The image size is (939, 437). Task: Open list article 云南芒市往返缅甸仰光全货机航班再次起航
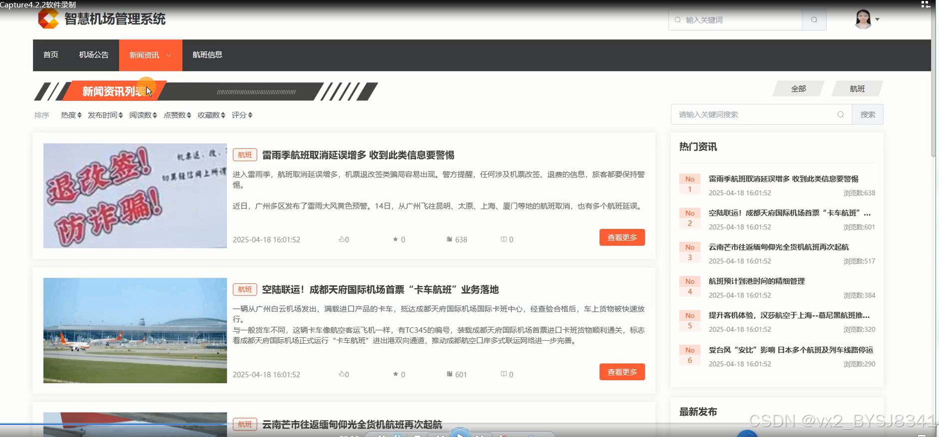pos(352,425)
